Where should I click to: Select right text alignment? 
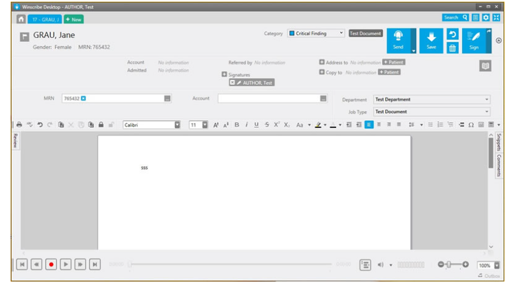tap(389, 125)
